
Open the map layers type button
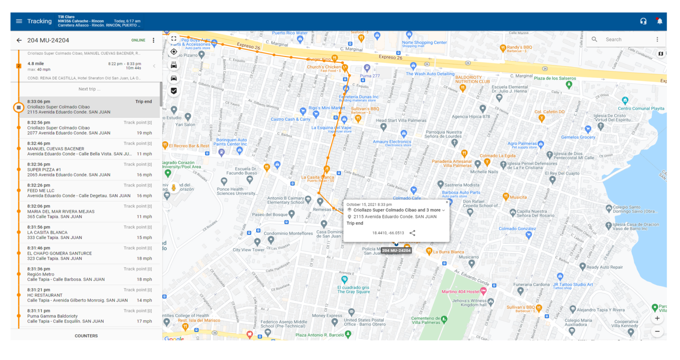(661, 54)
